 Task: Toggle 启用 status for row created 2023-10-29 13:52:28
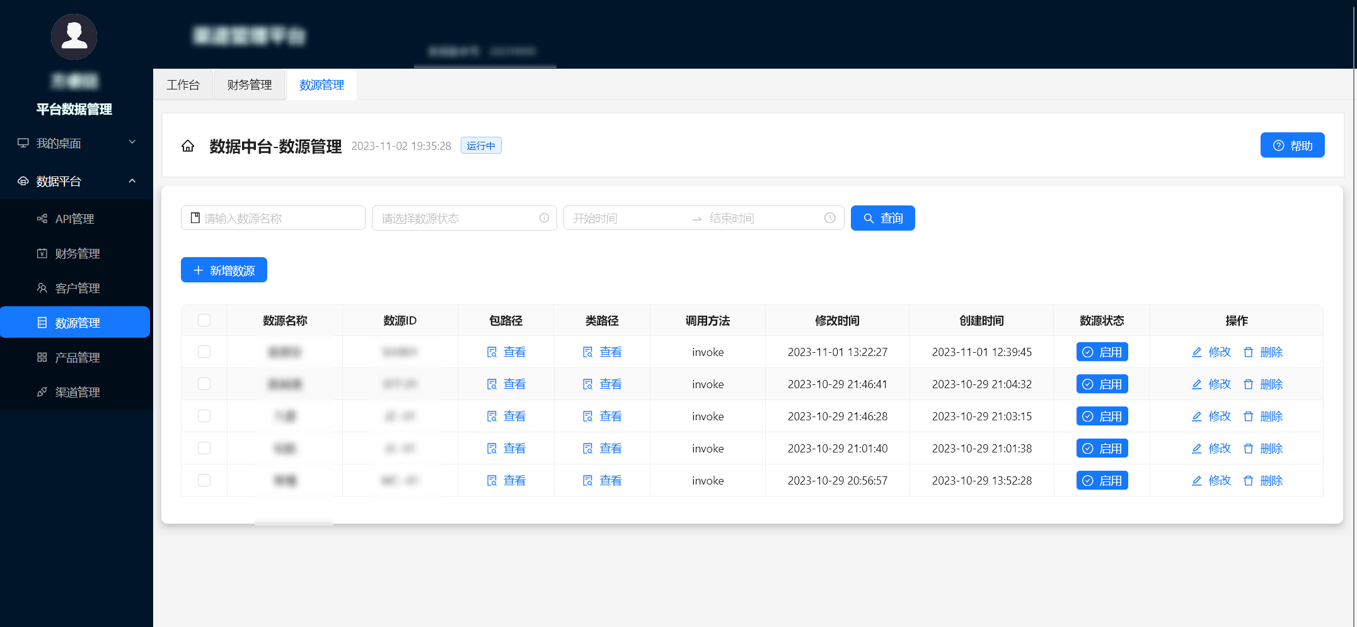pos(1102,480)
